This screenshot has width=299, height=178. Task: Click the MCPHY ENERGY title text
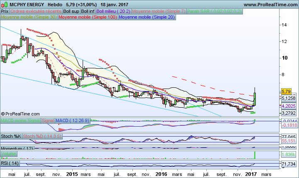[27, 5]
